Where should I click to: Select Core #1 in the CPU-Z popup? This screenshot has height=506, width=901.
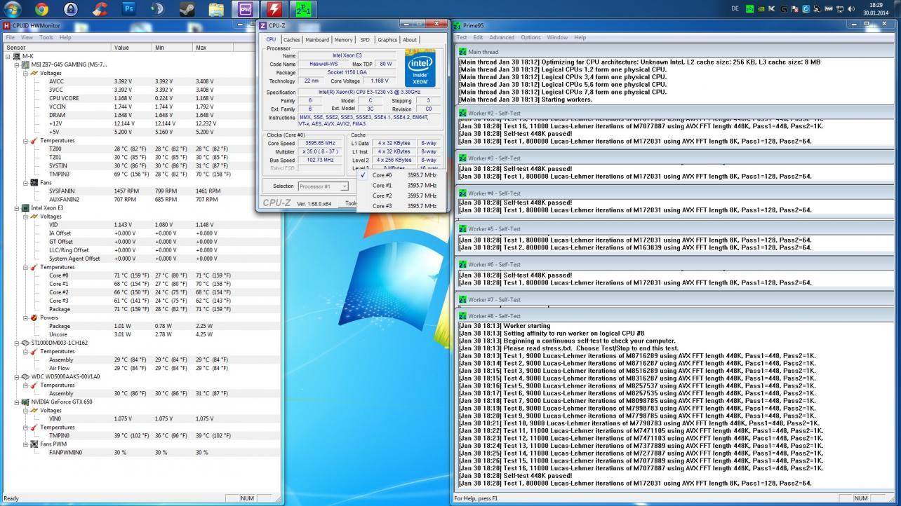click(401, 186)
